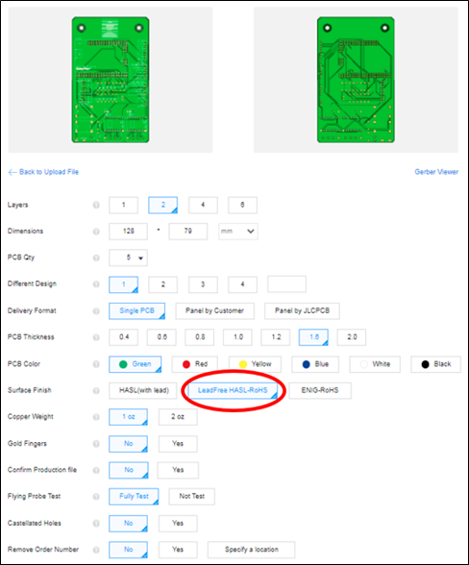
Task: Click help icon next to Copper Weight
Action: pos(96,417)
